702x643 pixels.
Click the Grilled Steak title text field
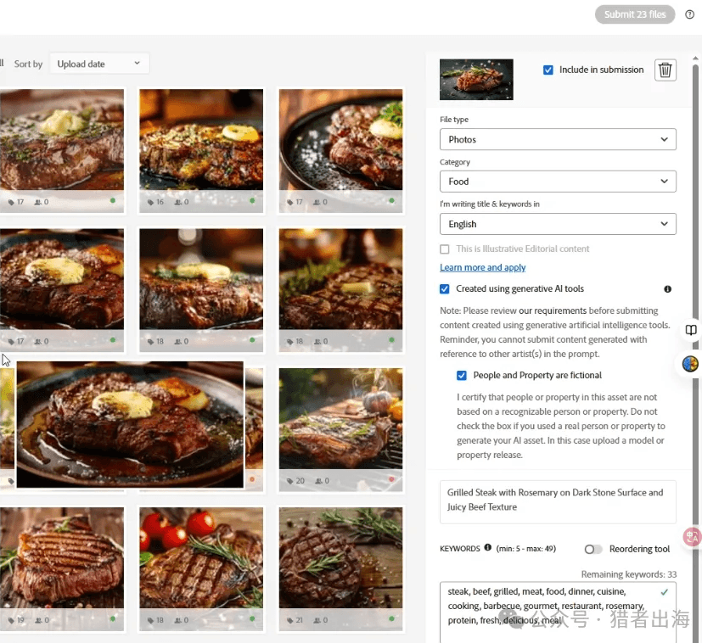click(x=558, y=500)
